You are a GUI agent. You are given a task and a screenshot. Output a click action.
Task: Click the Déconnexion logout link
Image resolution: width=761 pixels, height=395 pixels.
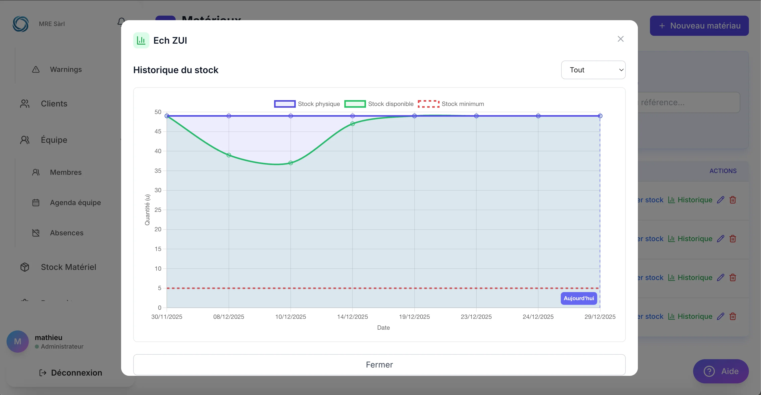coord(71,373)
